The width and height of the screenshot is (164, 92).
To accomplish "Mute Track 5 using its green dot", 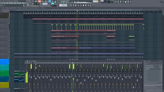I will 8,41.
